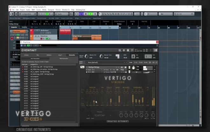
Task: Adjust Master Vol knob
Action: click(87, 56)
